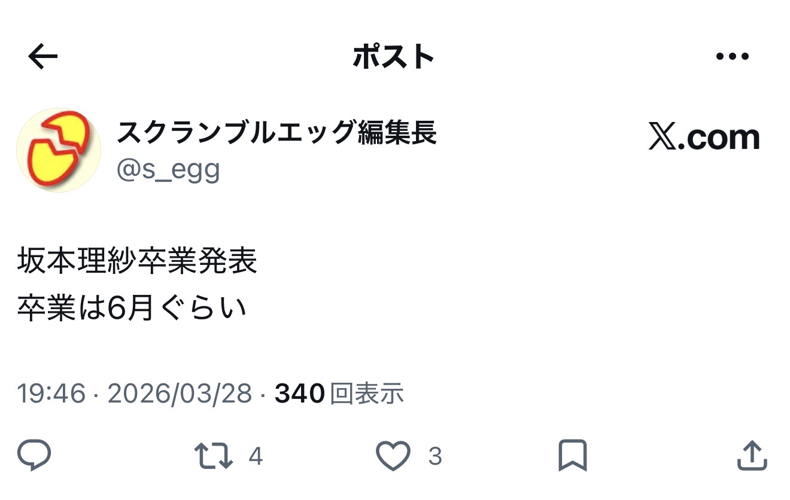This screenshot has height=500, width=790.
Task: Open profile via スクランブルエッグ編集長 name
Action: [x=276, y=132]
